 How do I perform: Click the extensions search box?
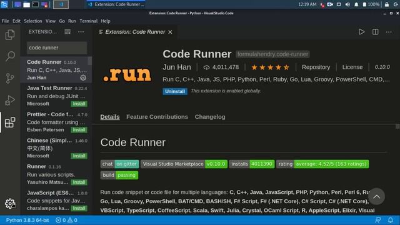pos(57,47)
